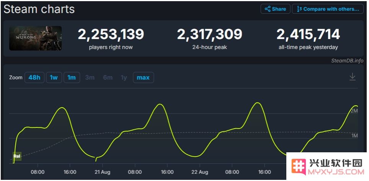Set chart zoom to 48h

point(34,77)
